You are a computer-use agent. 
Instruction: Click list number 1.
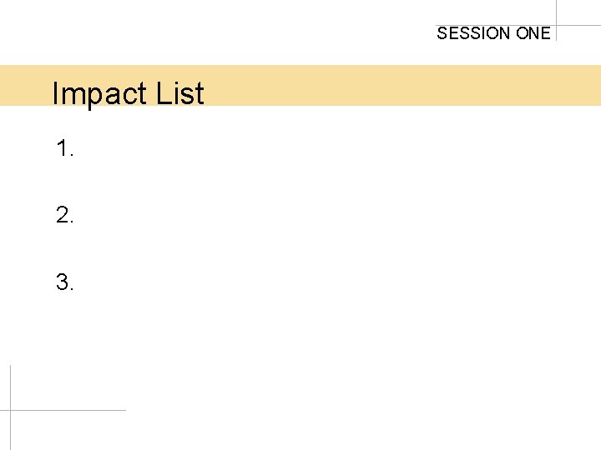click(64, 148)
